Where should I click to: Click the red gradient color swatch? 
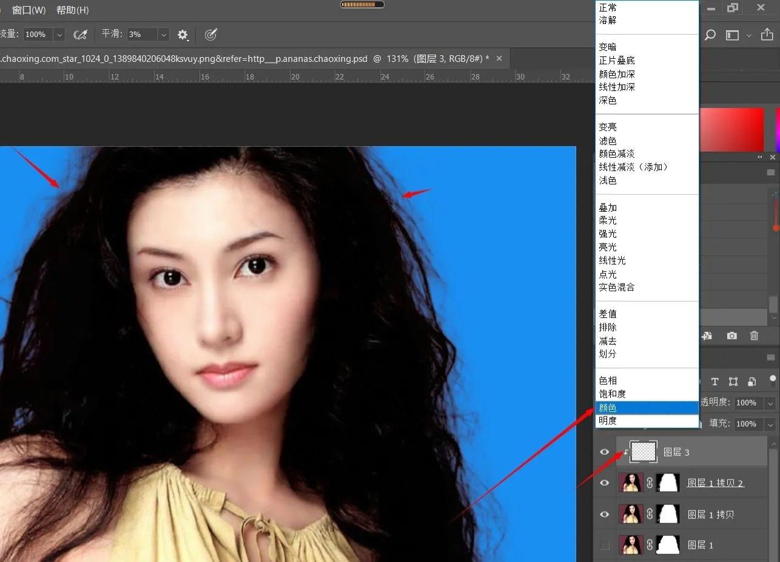[x=732, y=129]
